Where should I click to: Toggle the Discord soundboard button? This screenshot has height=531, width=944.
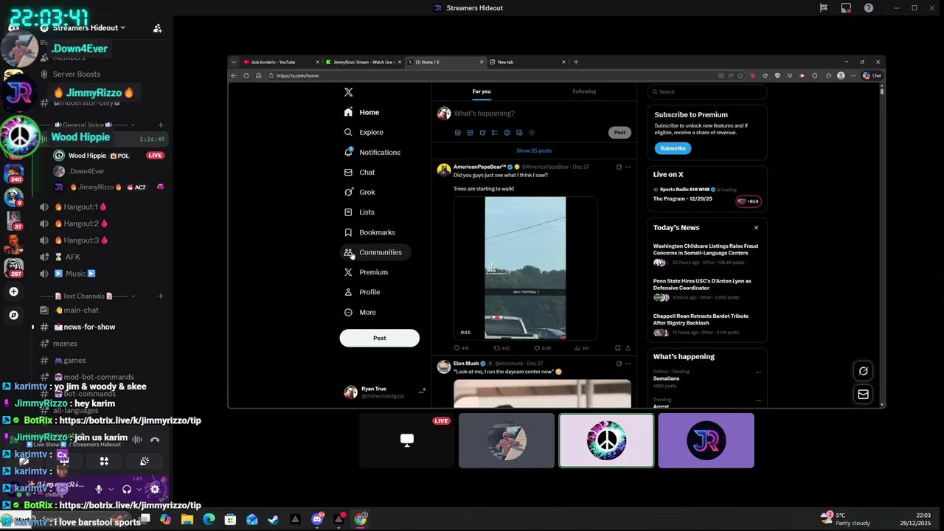pos(145,461)
